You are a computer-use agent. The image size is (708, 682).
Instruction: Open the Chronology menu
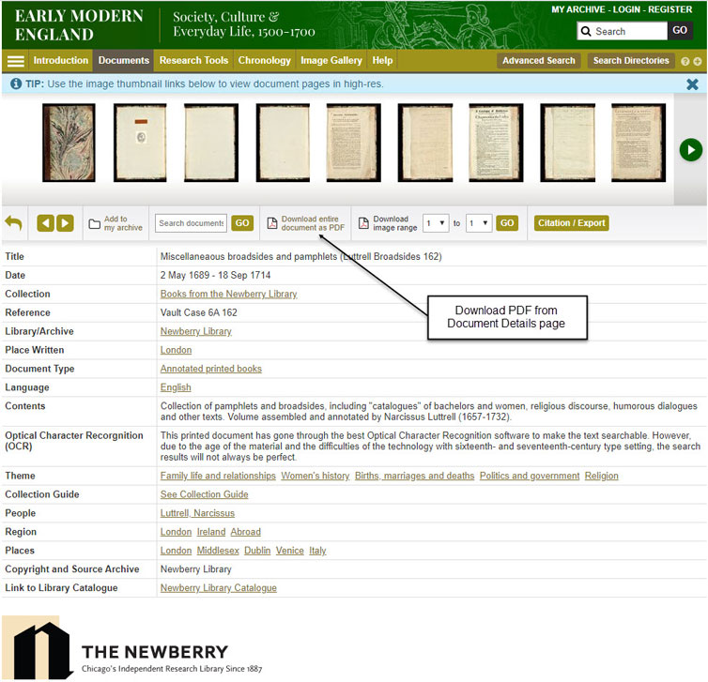coord(265,60)
